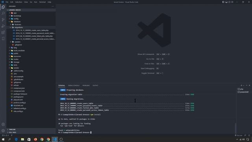Open the View menu
Image resolution: width=252 pixels, height=142 pixels.
point(26,2)
